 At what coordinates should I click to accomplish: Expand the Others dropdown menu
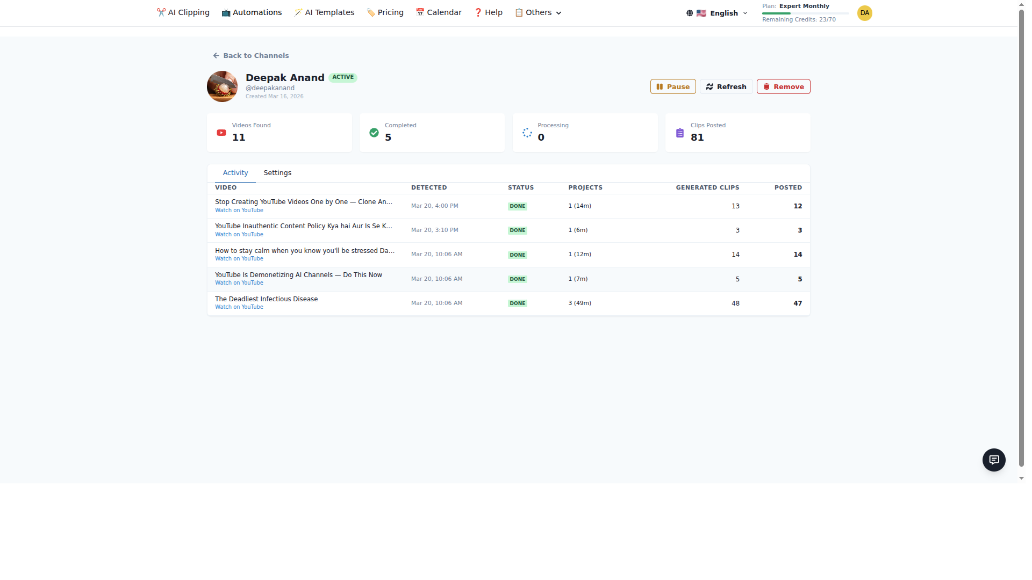pos(538,12)
